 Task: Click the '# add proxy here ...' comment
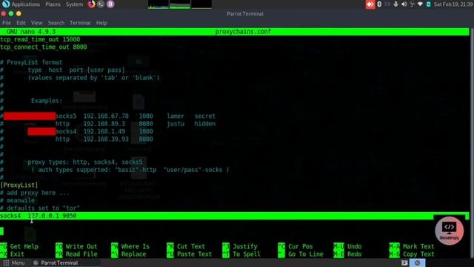[x=35, y=193]
